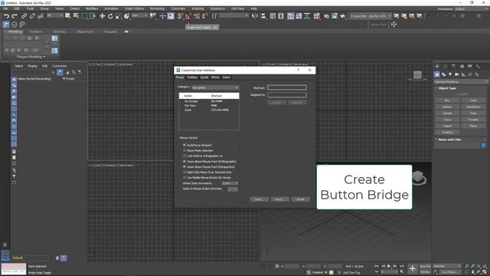Open the reference coordinate system View dropdown
The image size is (490, 276).
point(139,15)
